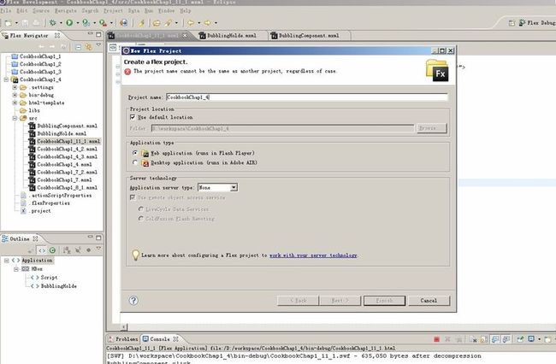Click the Cancel button in dialog
The width and height of the screenshot is (556, 364).
click(x=429, y=301)
